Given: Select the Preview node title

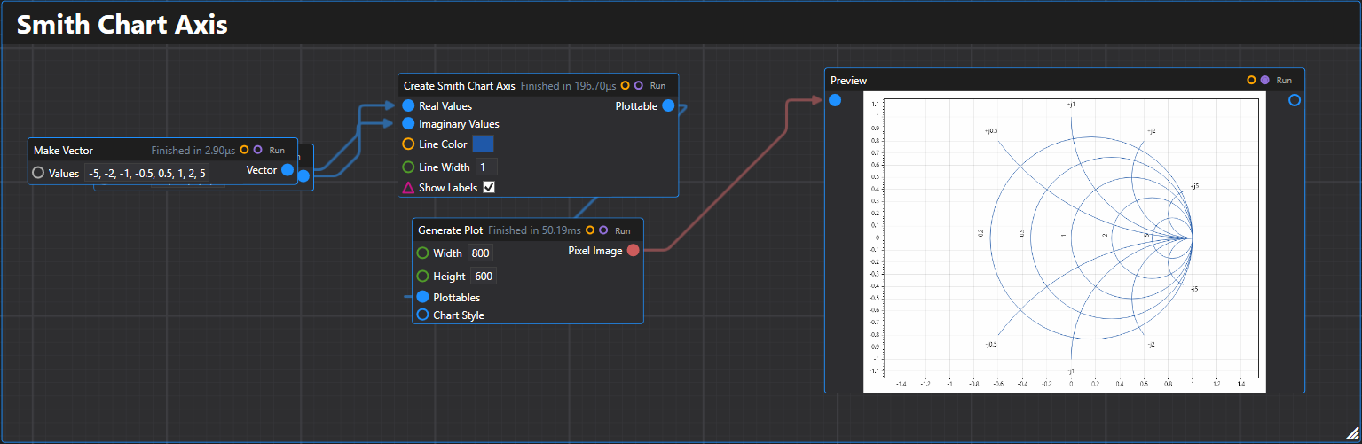Looking at the screenshot, I should click(849, 81).
